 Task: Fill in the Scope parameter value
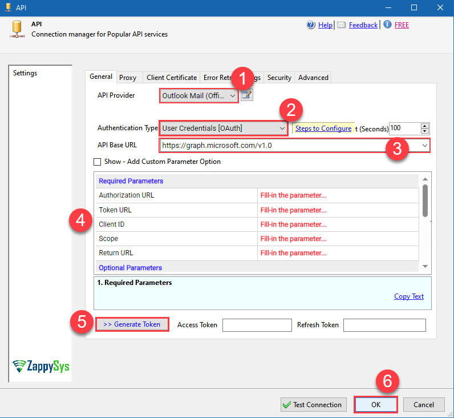pos(338,239)
